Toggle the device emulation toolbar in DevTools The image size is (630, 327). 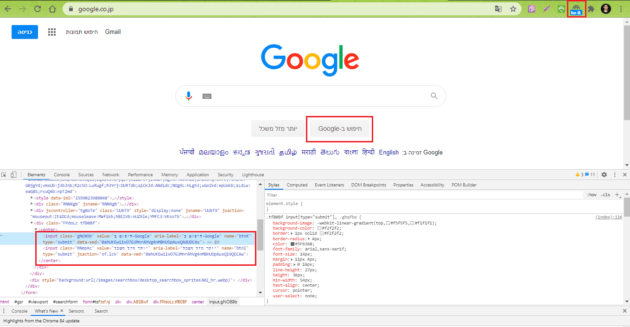pos(13,174)
